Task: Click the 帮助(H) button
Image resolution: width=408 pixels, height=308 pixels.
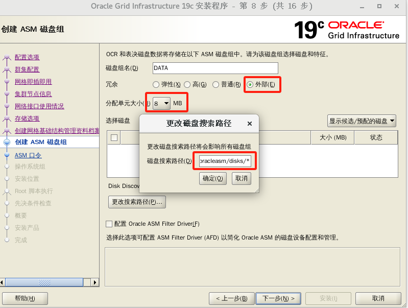Action: 25,298
